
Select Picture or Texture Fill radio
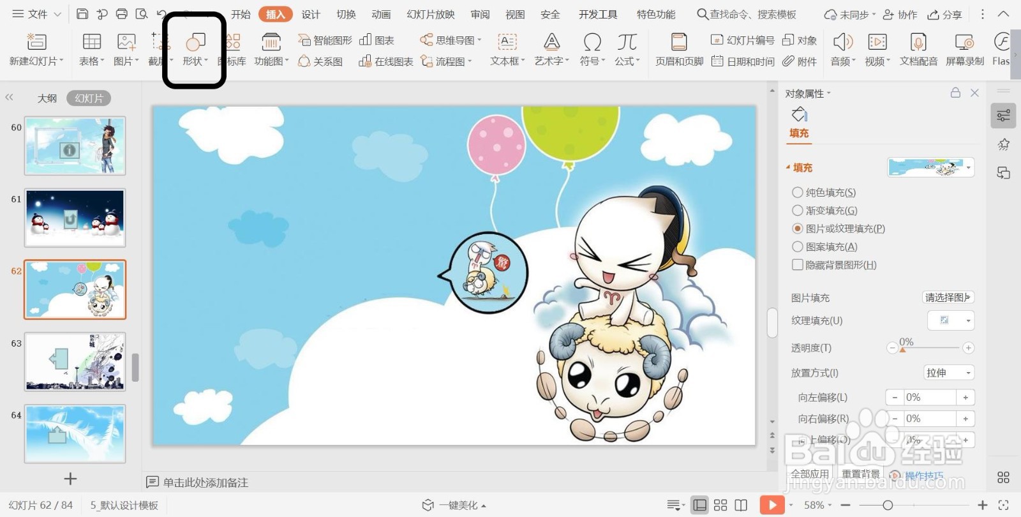[x=797, y=229]
